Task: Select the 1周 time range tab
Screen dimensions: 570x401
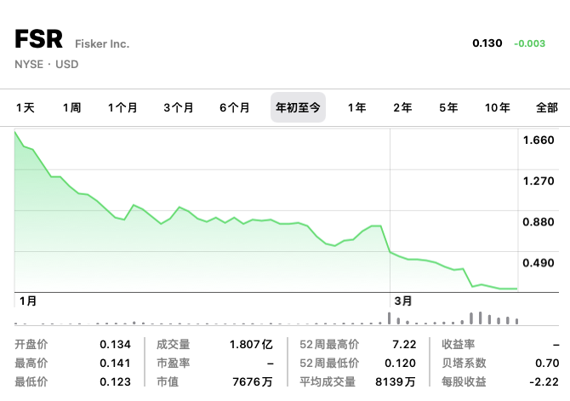Action: tap(71, 108)
